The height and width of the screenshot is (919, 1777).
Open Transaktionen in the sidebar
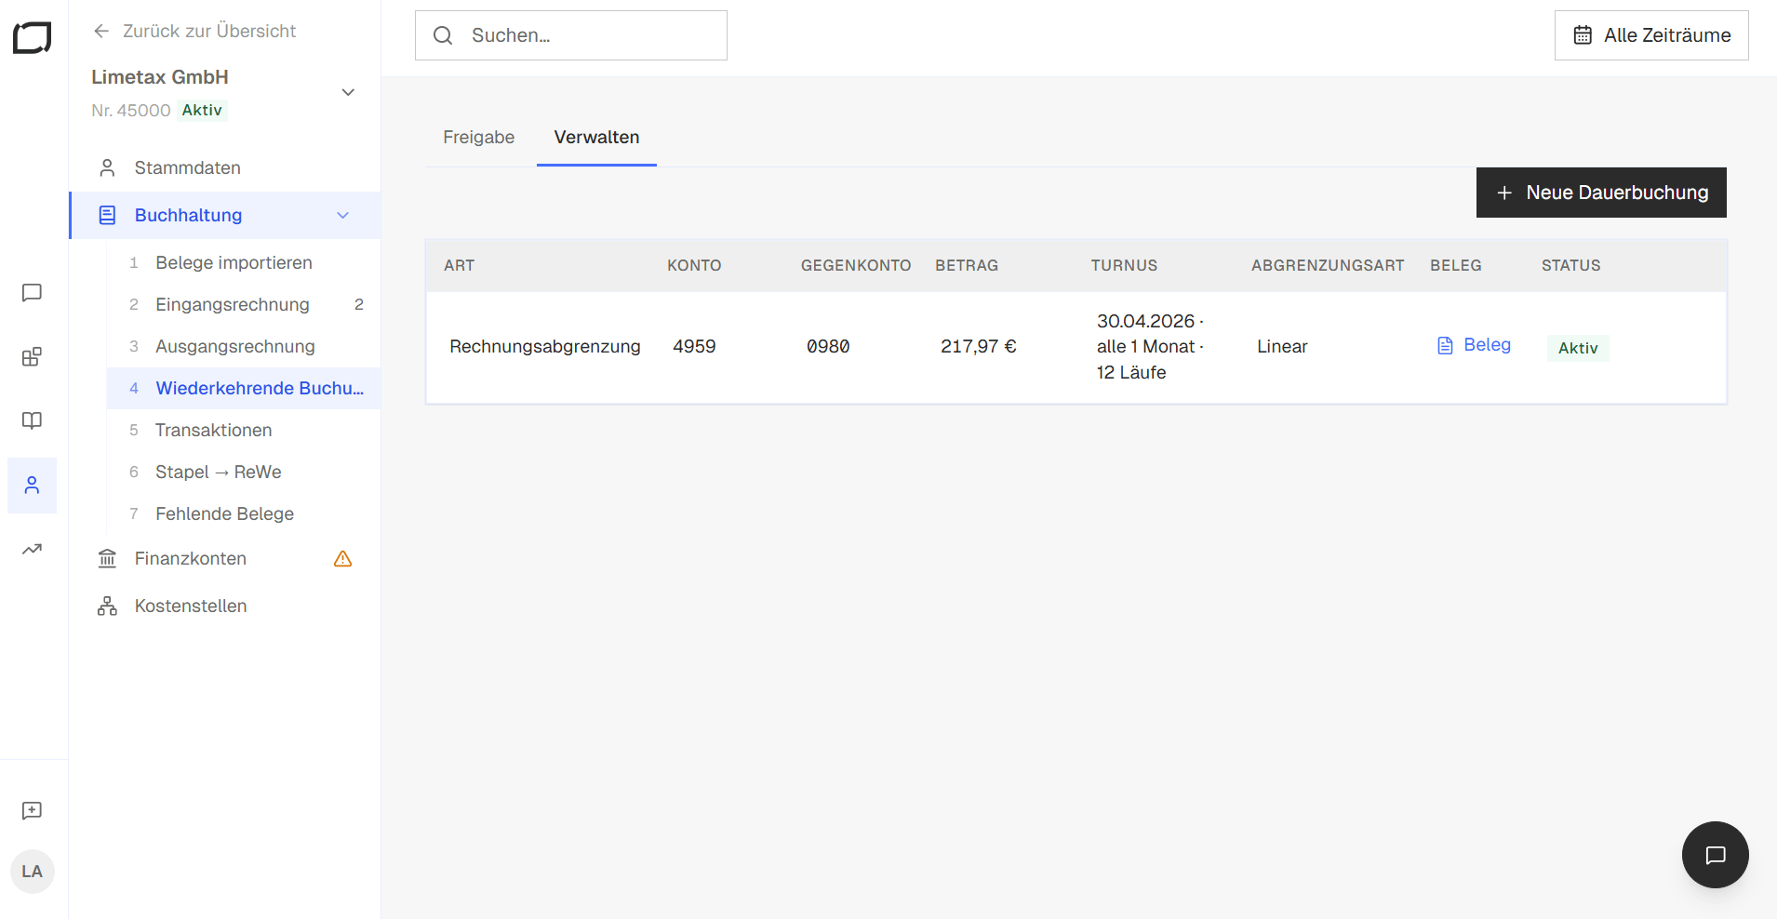click(244, 431)
